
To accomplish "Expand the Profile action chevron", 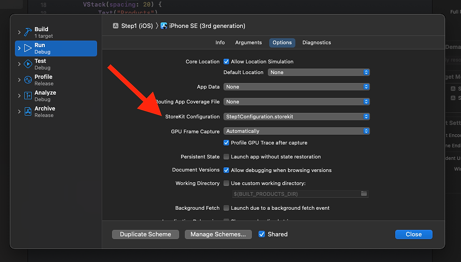I will (x=20, y=80).
